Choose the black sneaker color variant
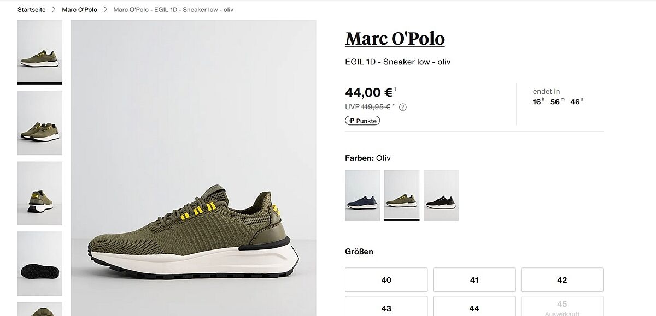656x316 pixels. (441, 195)
